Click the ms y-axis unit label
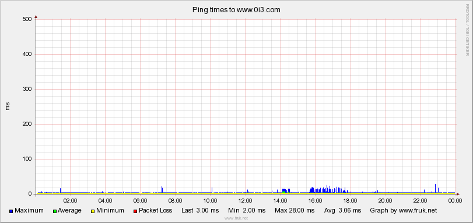This screenshot has width=473, height=223. pos(8,106)
